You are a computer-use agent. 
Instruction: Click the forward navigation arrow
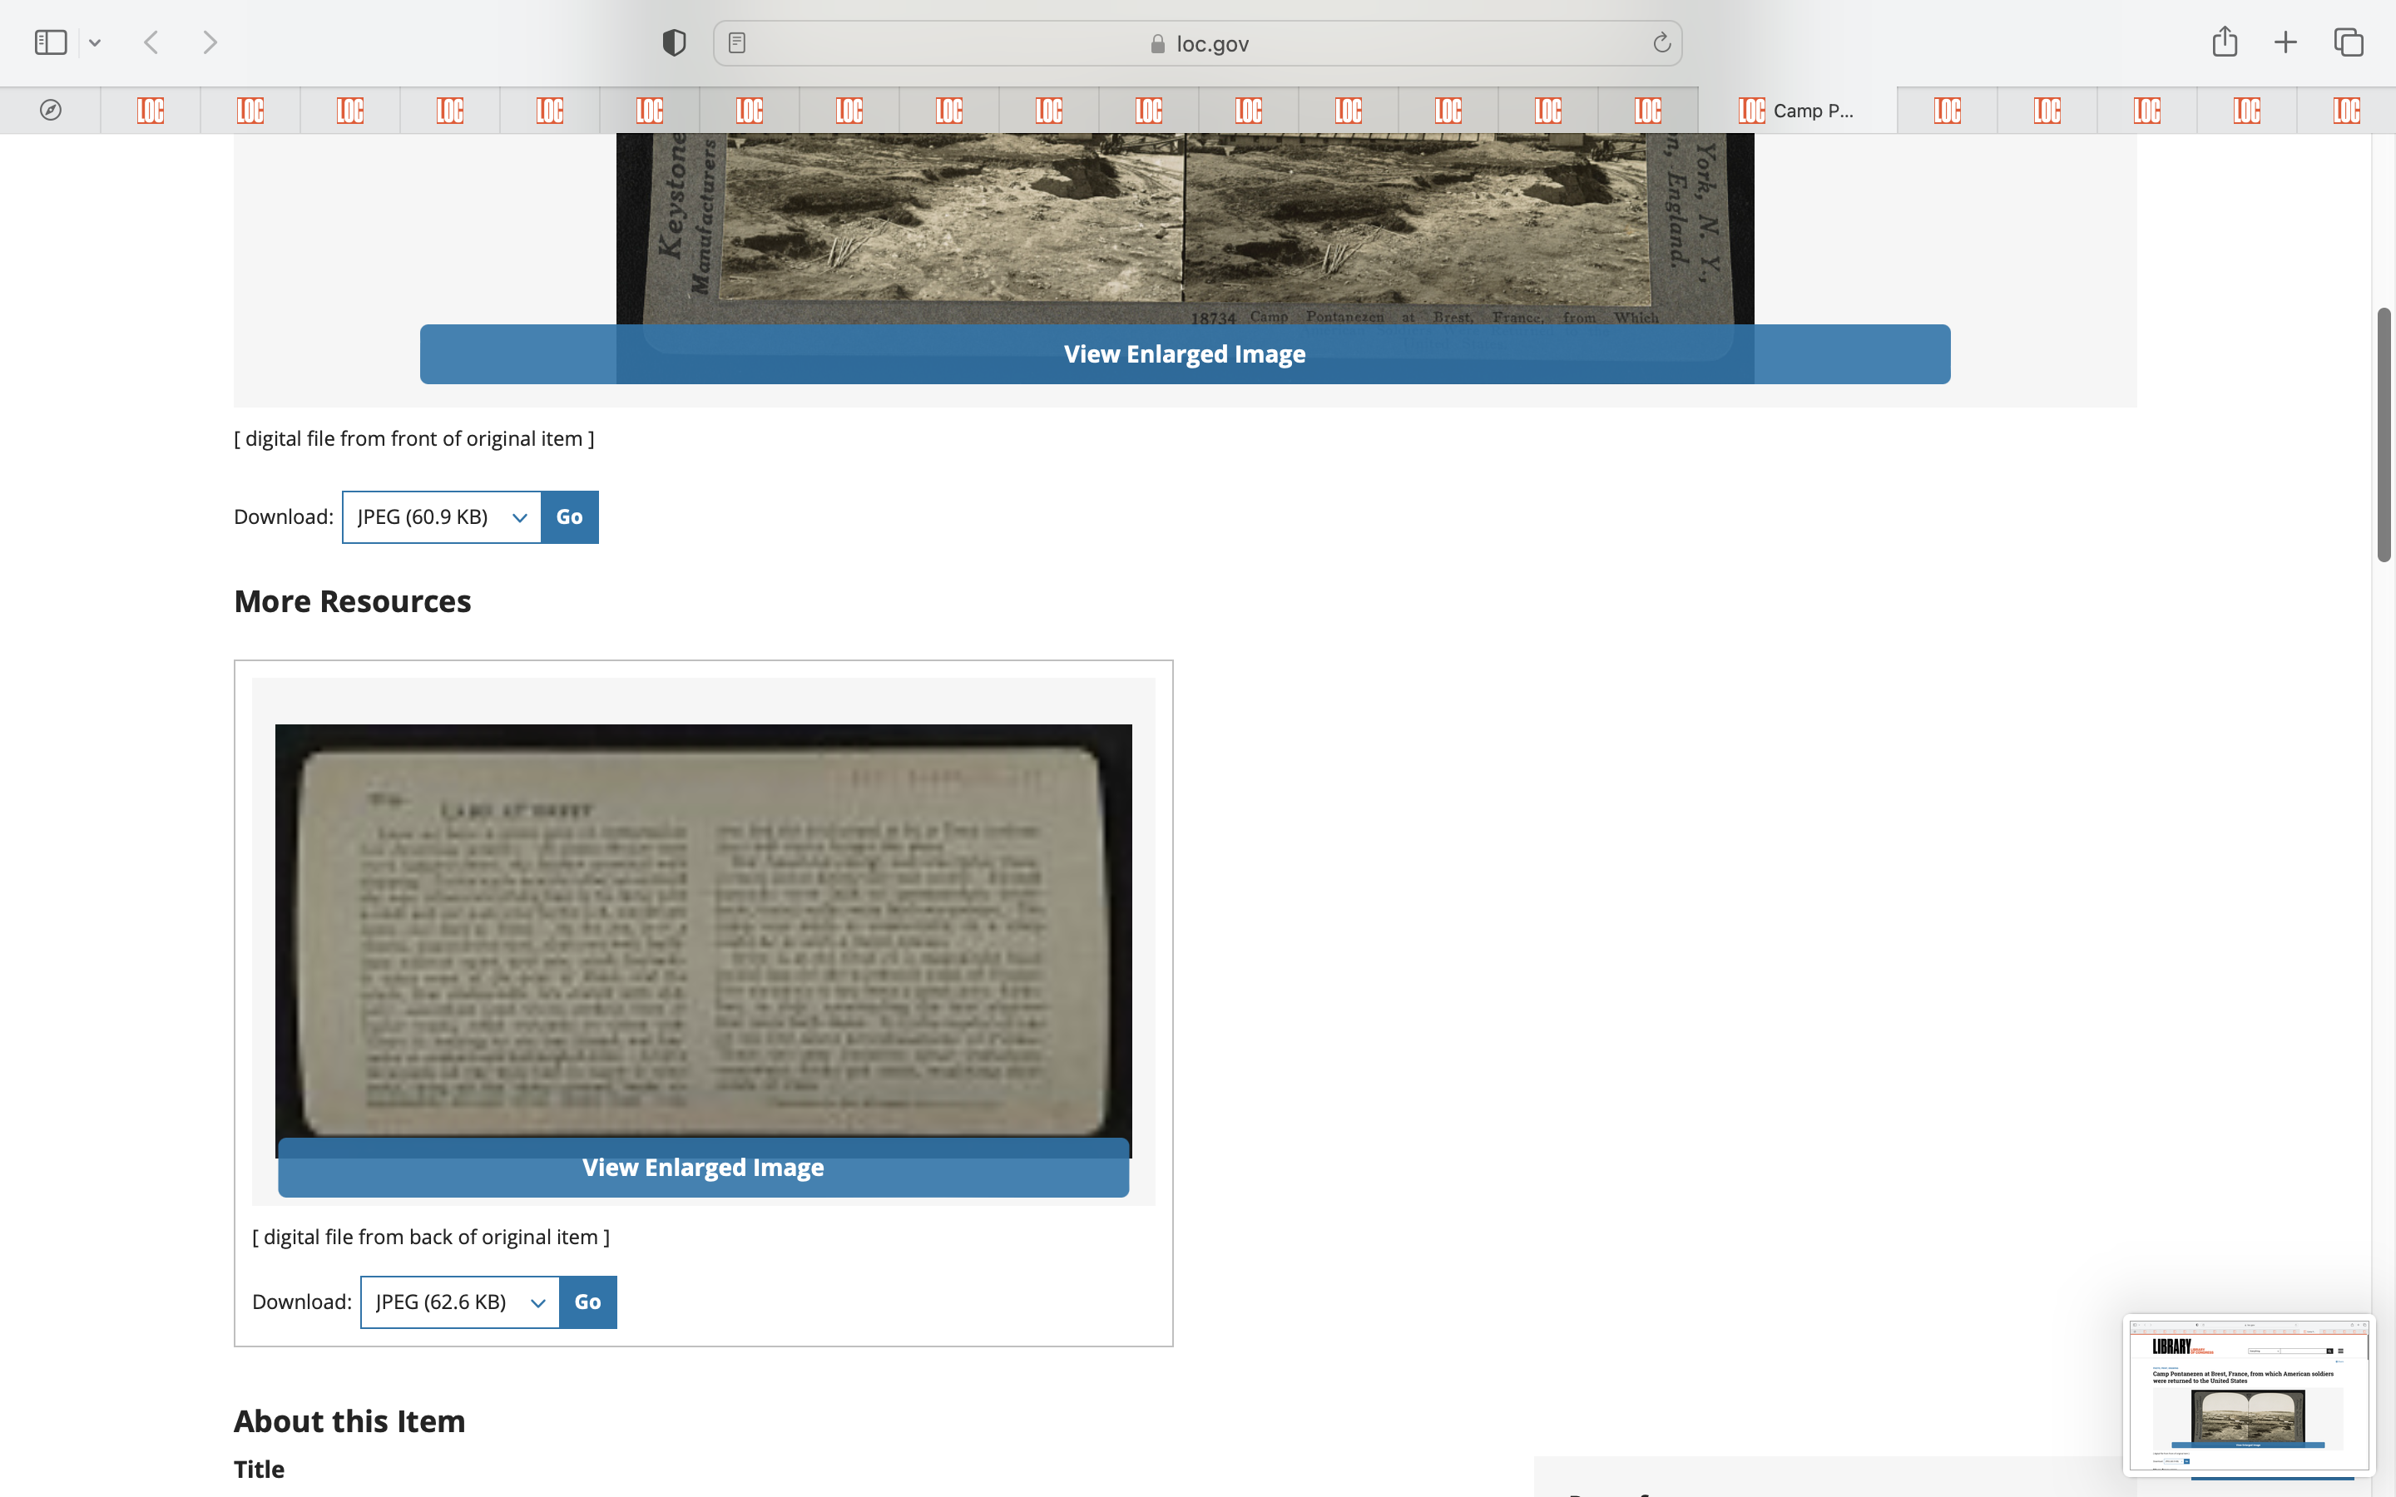[210, 42]
